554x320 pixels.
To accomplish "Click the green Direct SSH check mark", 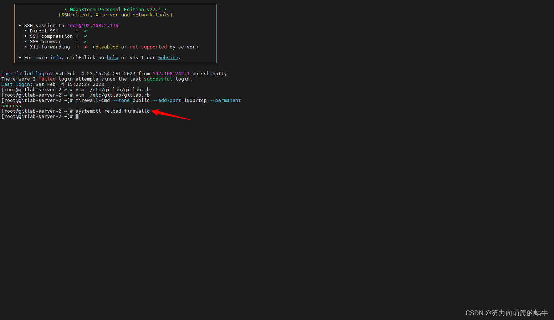I will pyautogui.click(x=86, y=31).
